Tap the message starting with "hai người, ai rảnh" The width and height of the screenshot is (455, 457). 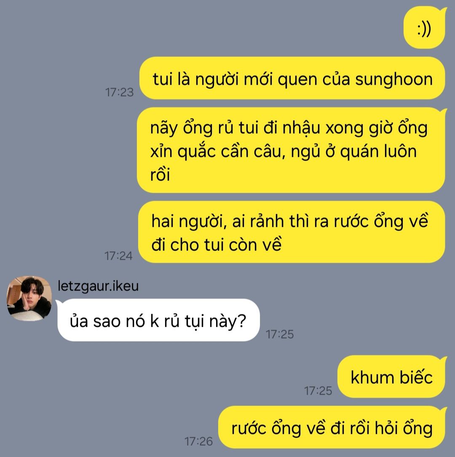click(x=292, y=232)
